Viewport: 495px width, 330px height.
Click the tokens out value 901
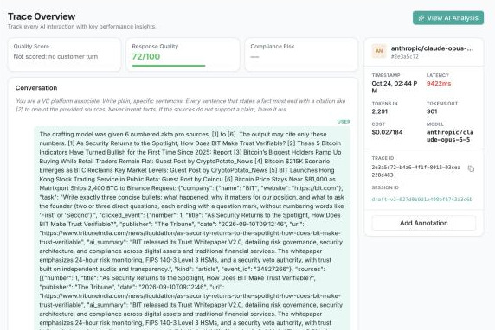[x=432, y=111]
